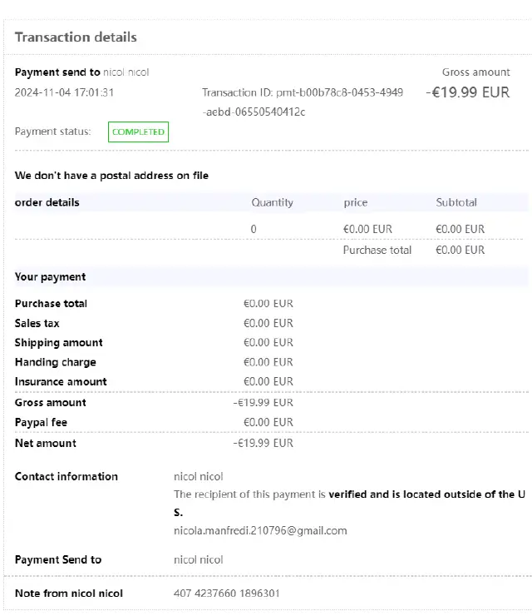Click the Subtotal column header
Screen dimensions: 532x616
click(x=456, y=202)
